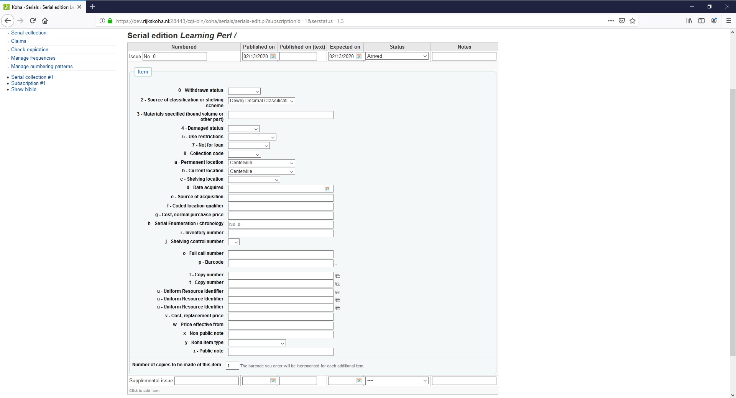This screenshot has width=736, height=398.
Task: Open the Claims link in sidebar
Action: (19, 41)
